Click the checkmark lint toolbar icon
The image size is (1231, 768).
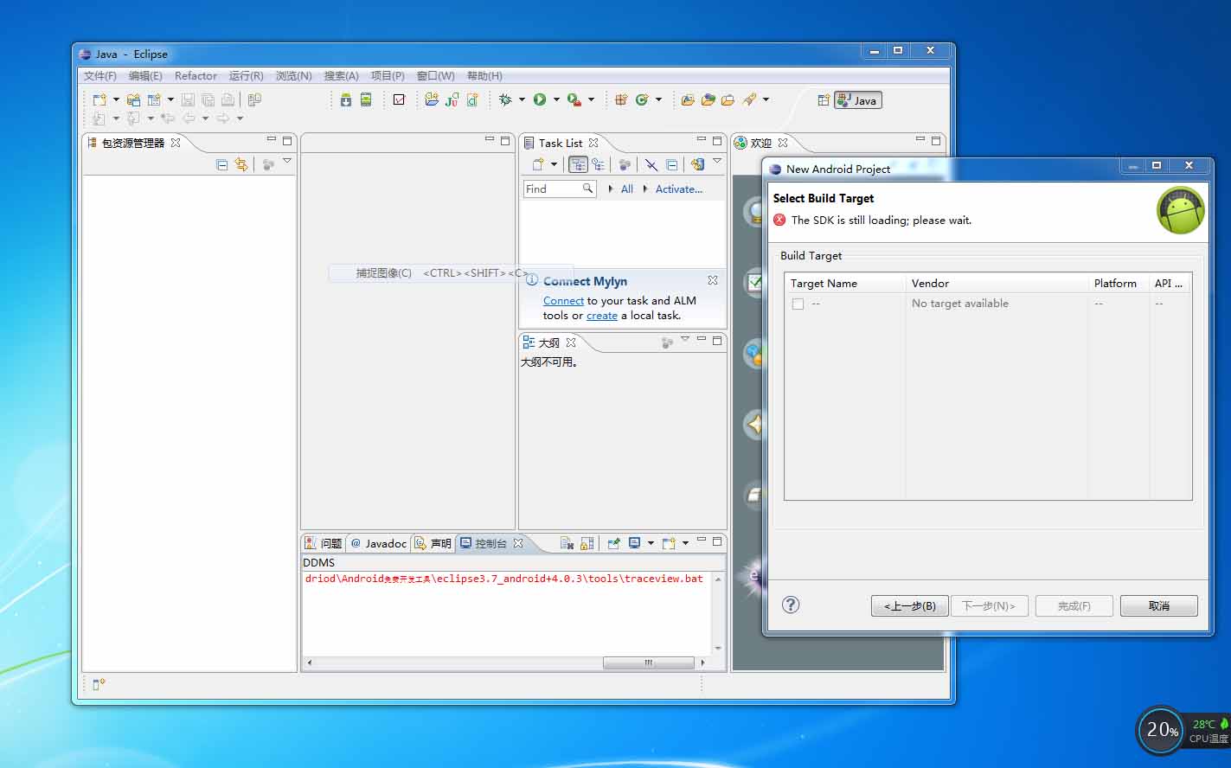399,100
